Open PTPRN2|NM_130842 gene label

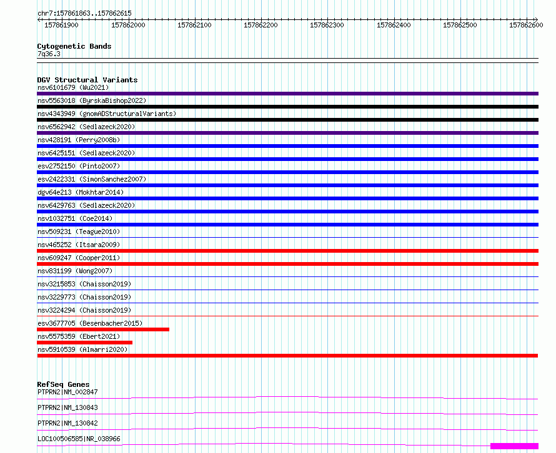pyautogui.click(x=67, y=423)
